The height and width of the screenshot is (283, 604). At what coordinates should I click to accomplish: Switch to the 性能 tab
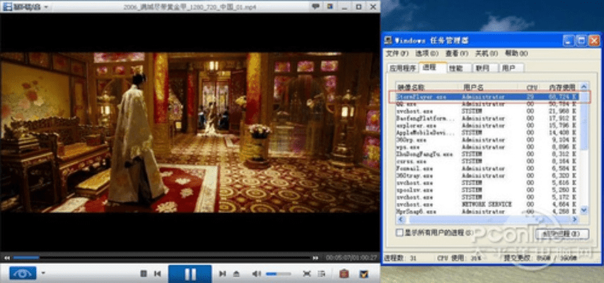(456, 68)
